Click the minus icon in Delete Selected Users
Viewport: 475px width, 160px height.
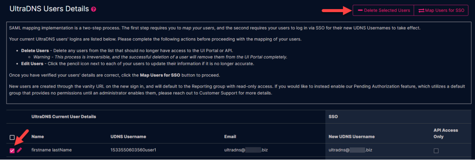click(360, 10)
